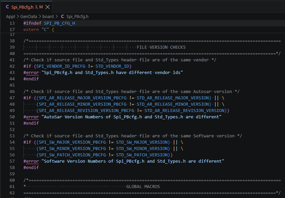The width and height of the screenshot is (285, 198).
Task: Click STD_SW_PATCH_VERSION macro
Action: point(142,155)
